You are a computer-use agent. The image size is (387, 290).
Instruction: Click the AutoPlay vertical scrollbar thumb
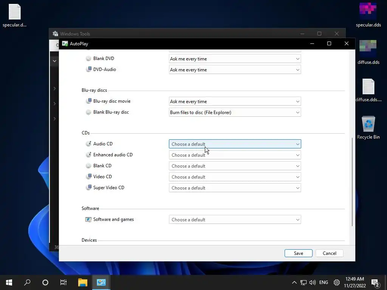coord(352,182)
